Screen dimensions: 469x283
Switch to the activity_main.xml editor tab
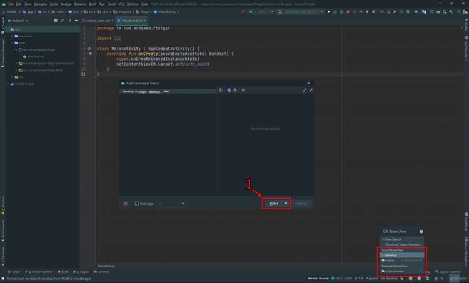click(98, 21)
